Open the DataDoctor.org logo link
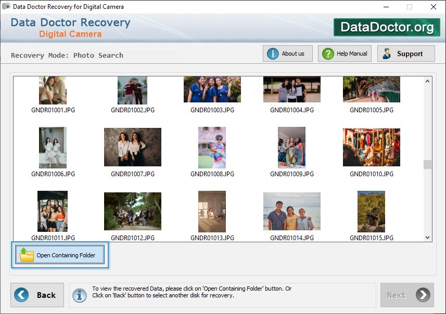 pyautogui.click(x=387, y=28)
